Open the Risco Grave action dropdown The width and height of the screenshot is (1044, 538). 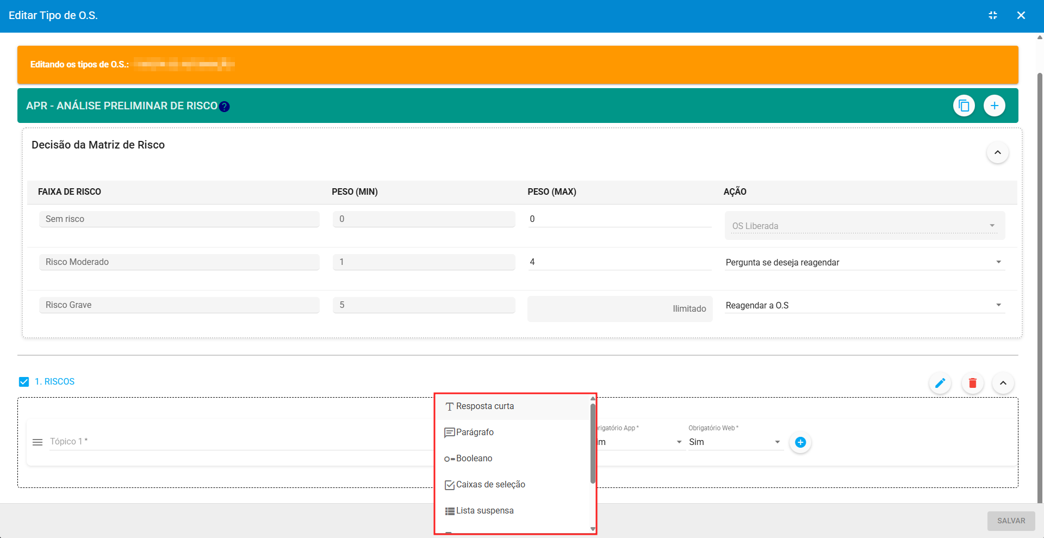(x=864, y=305)
